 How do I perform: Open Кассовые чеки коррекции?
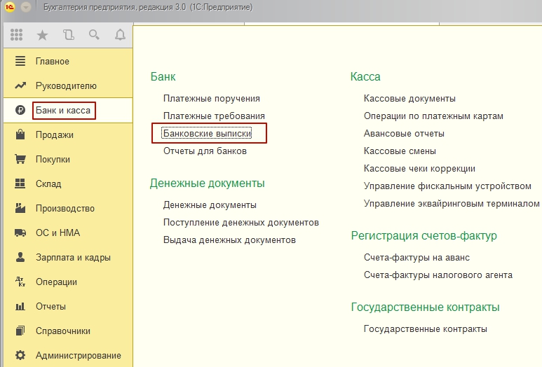pos(419,169)
